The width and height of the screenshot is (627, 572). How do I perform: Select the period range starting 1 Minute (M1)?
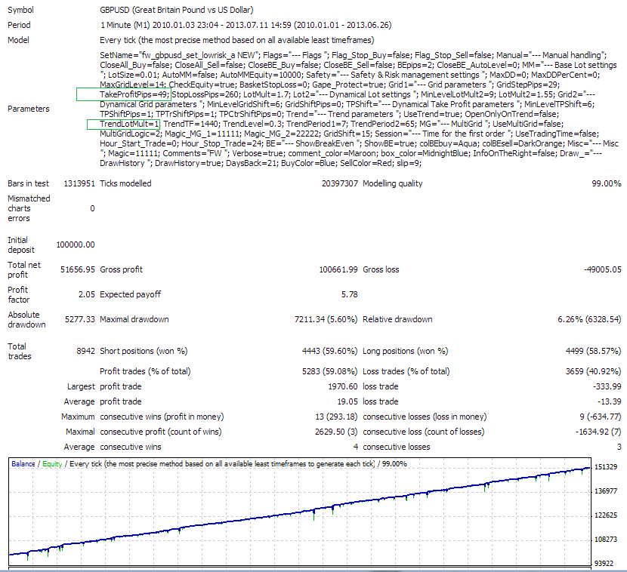[246, 25]
